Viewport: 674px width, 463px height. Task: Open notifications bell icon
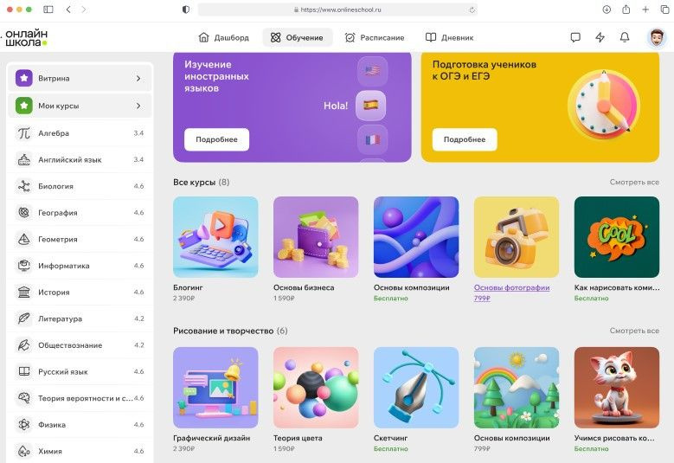625,37
